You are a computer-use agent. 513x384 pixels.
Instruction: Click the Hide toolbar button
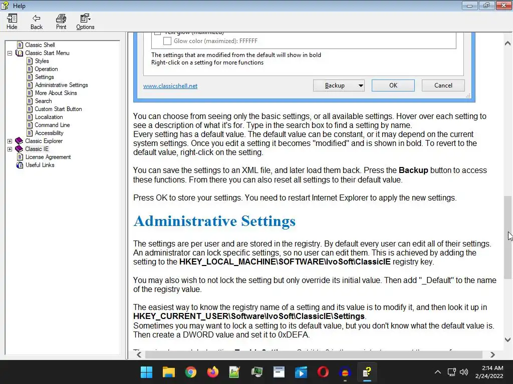pyautogui.click(x=12, y=22)
